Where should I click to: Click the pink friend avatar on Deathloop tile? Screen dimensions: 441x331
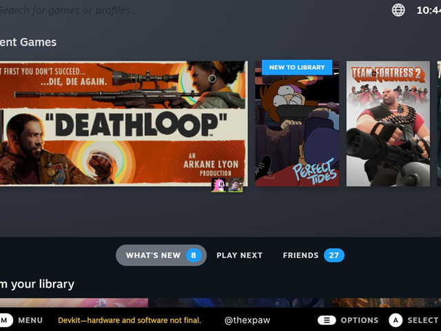(218, 185)
